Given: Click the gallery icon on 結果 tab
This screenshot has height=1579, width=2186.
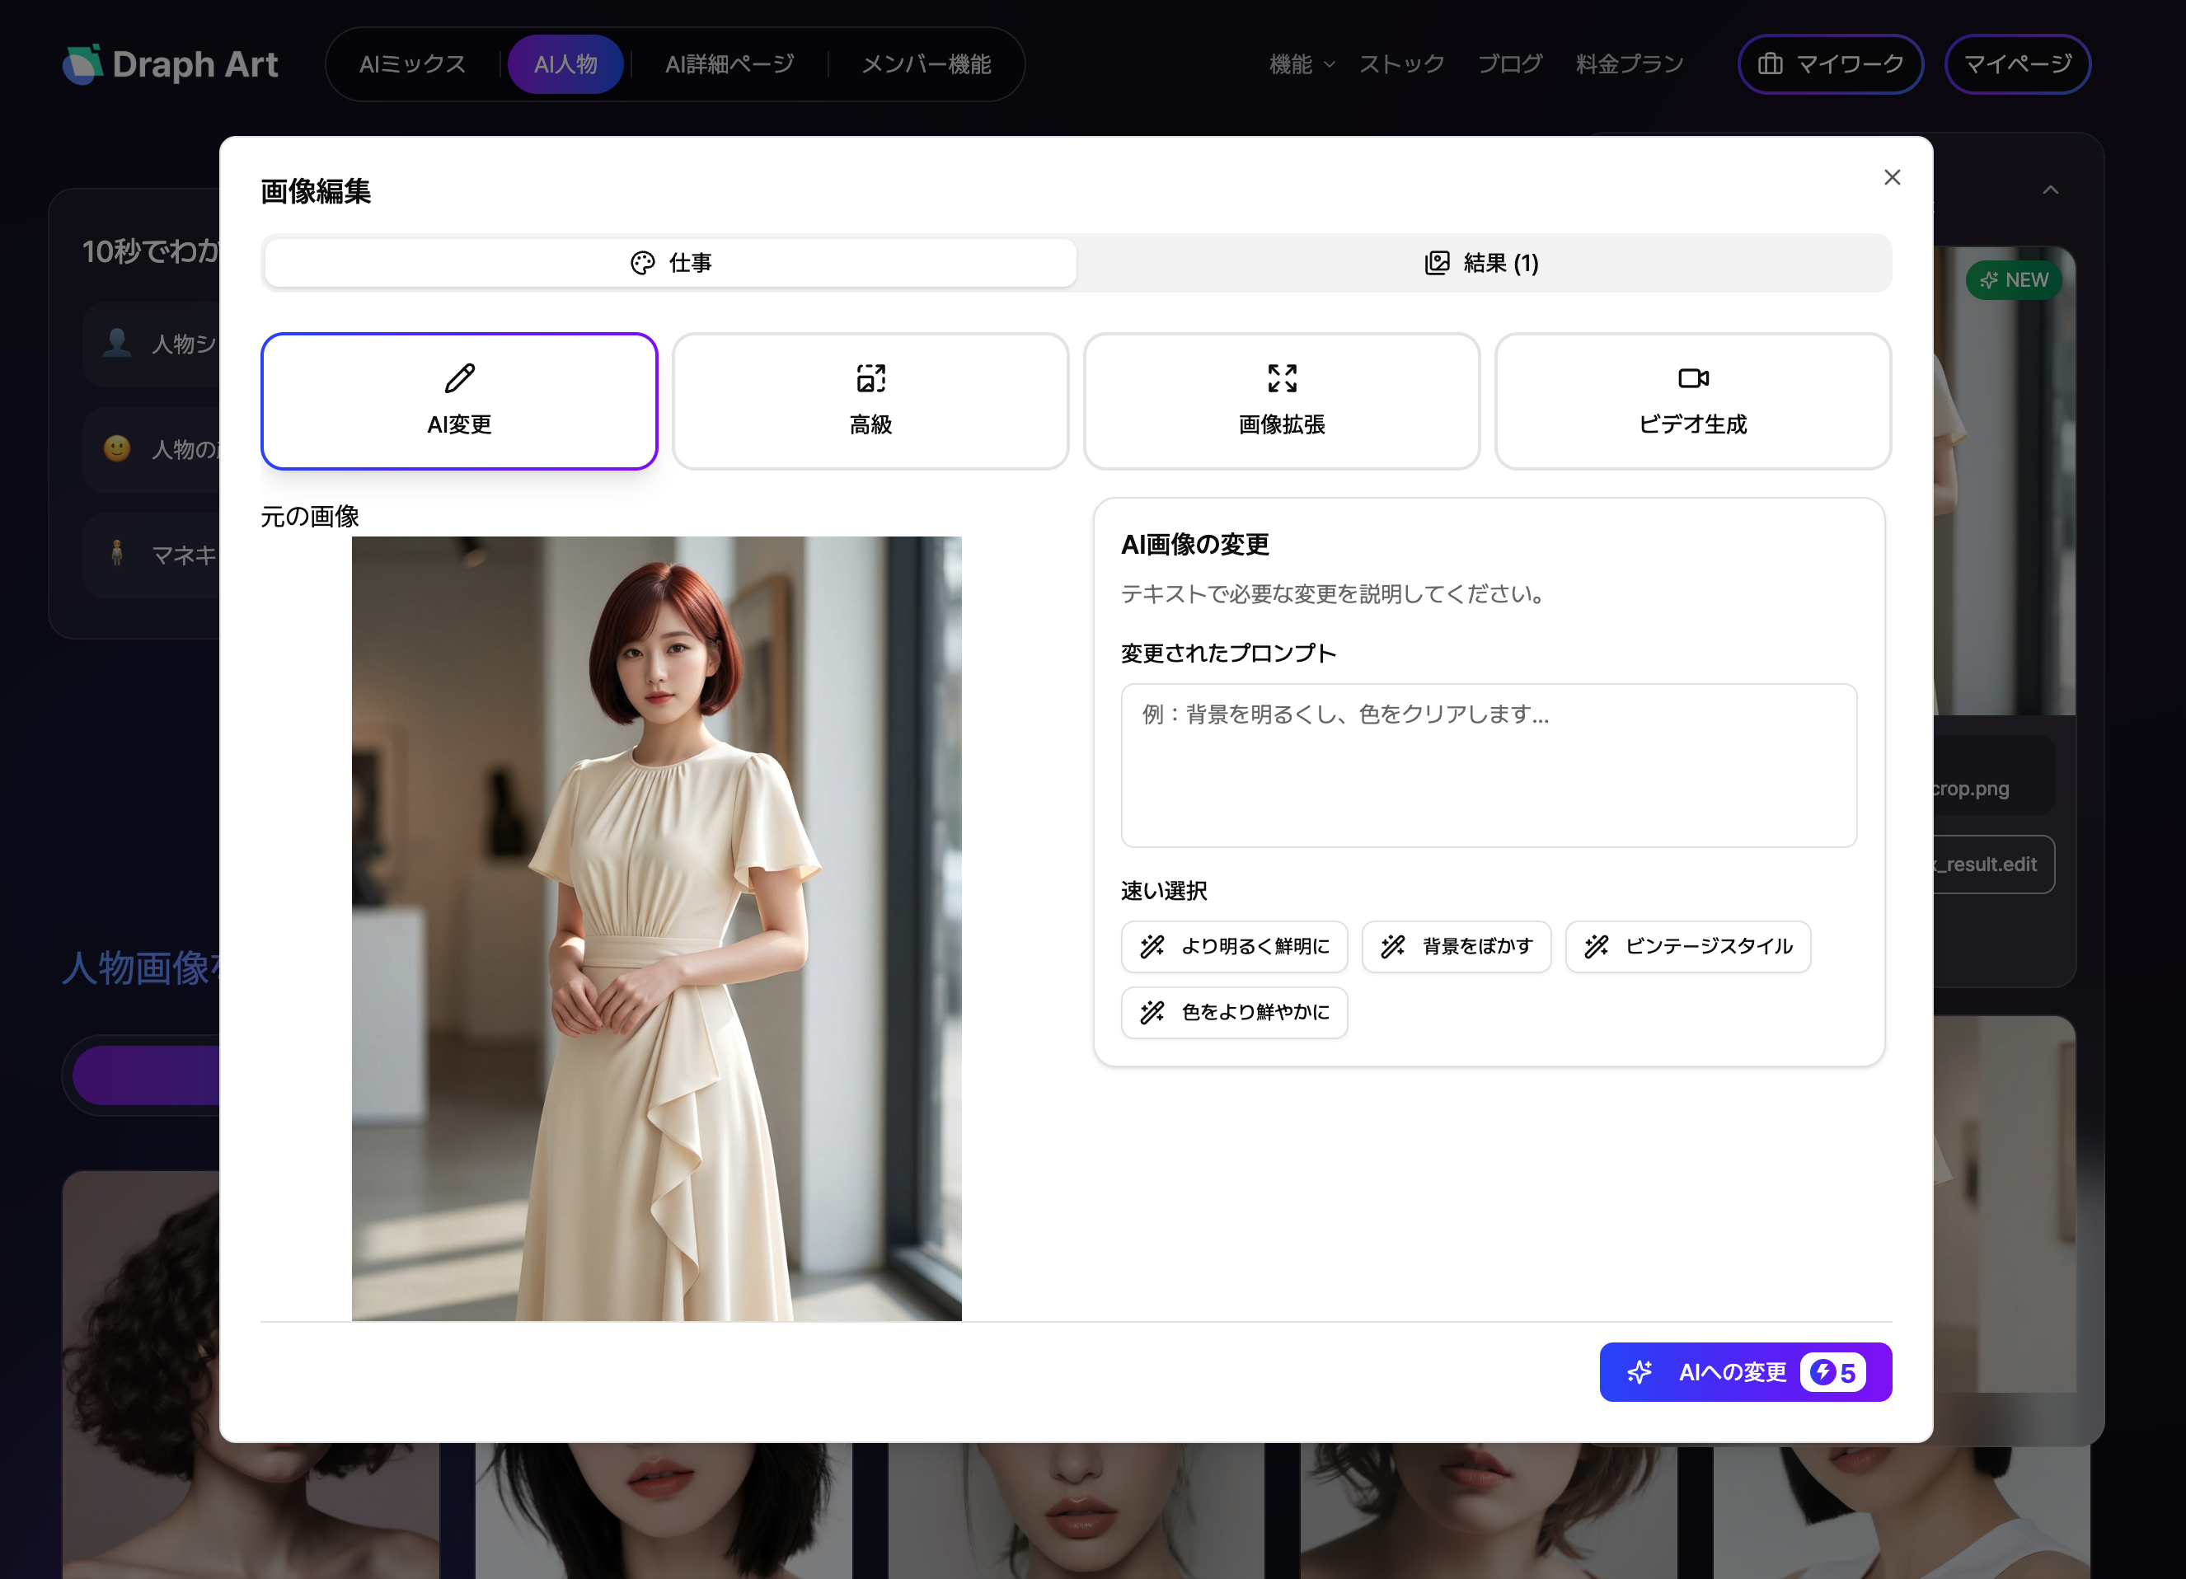Looking at the screenshot, I should pyautogui.click(x=1437, y=263).
